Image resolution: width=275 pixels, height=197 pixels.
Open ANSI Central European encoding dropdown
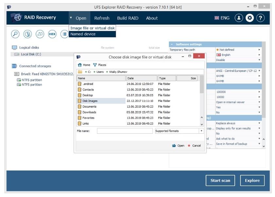coord(259,70)
